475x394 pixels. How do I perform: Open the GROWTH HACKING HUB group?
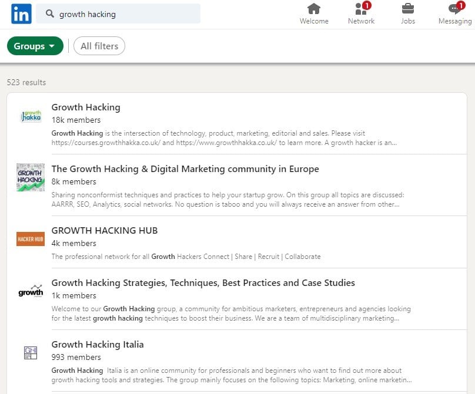point(105,231)
